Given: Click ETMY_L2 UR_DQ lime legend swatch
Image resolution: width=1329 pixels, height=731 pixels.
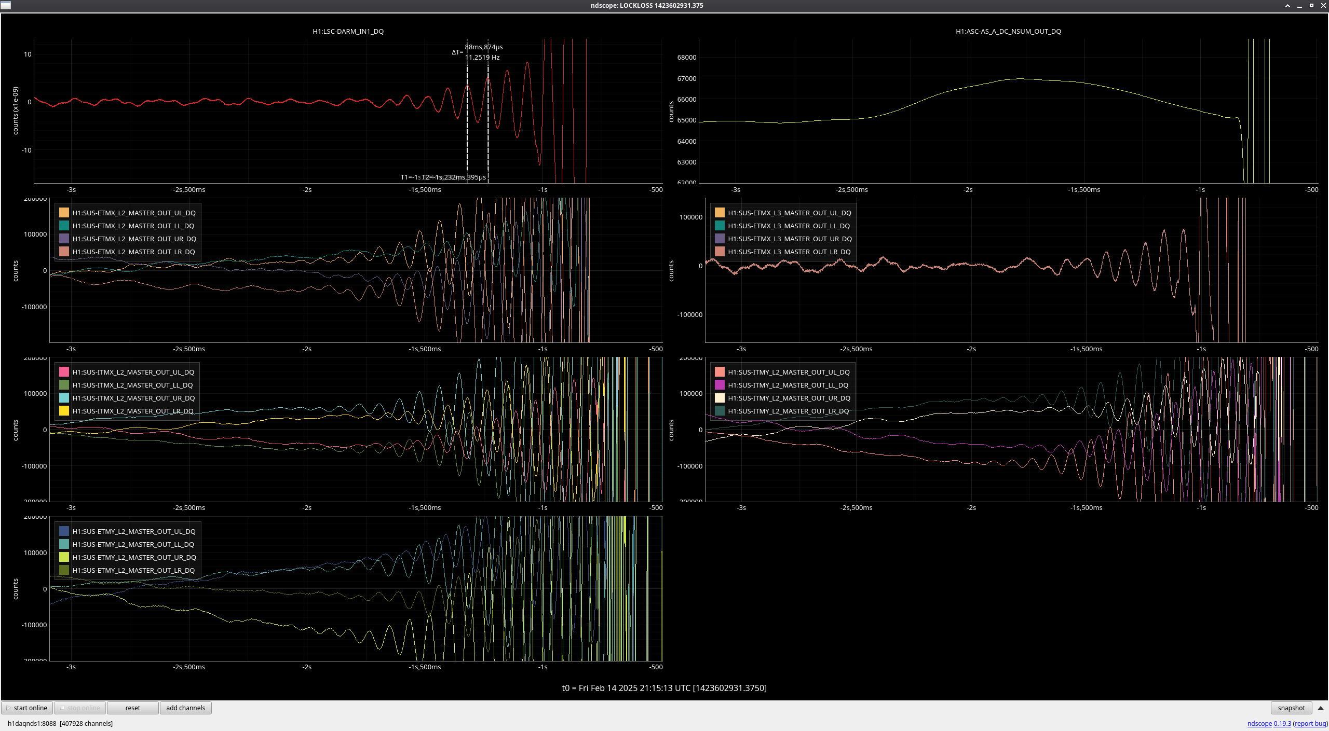Looking at the screenshot, I should pyautogui.click(x=64, y=557).
